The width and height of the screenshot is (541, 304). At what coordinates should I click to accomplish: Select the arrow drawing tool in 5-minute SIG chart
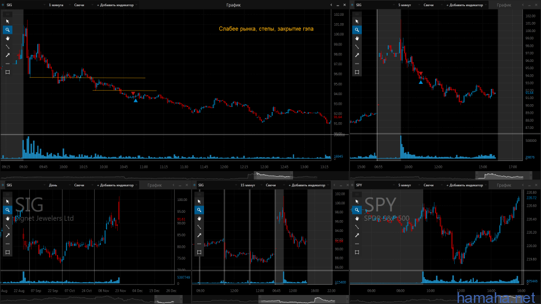357,55
